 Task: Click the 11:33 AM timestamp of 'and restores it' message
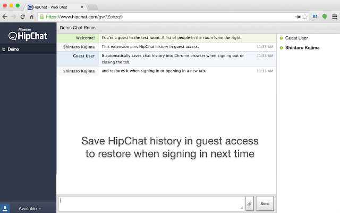265,71
